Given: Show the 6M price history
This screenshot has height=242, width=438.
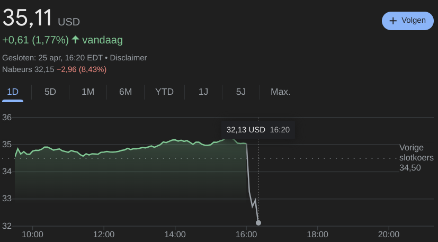Looking at the screenshot, I should pos(126,92).
